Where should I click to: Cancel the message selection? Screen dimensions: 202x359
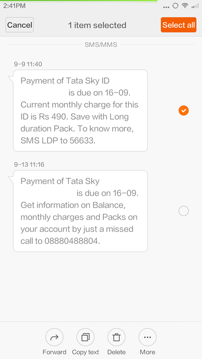[x=20, y=25]
